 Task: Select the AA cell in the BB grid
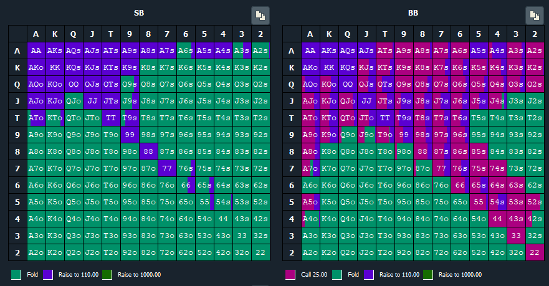pyautogui.click(x=310, y=50)
